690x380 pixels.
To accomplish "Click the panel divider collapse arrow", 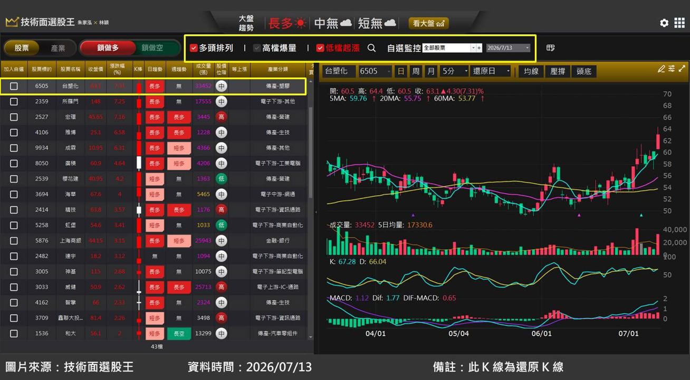I will point(316,212).
